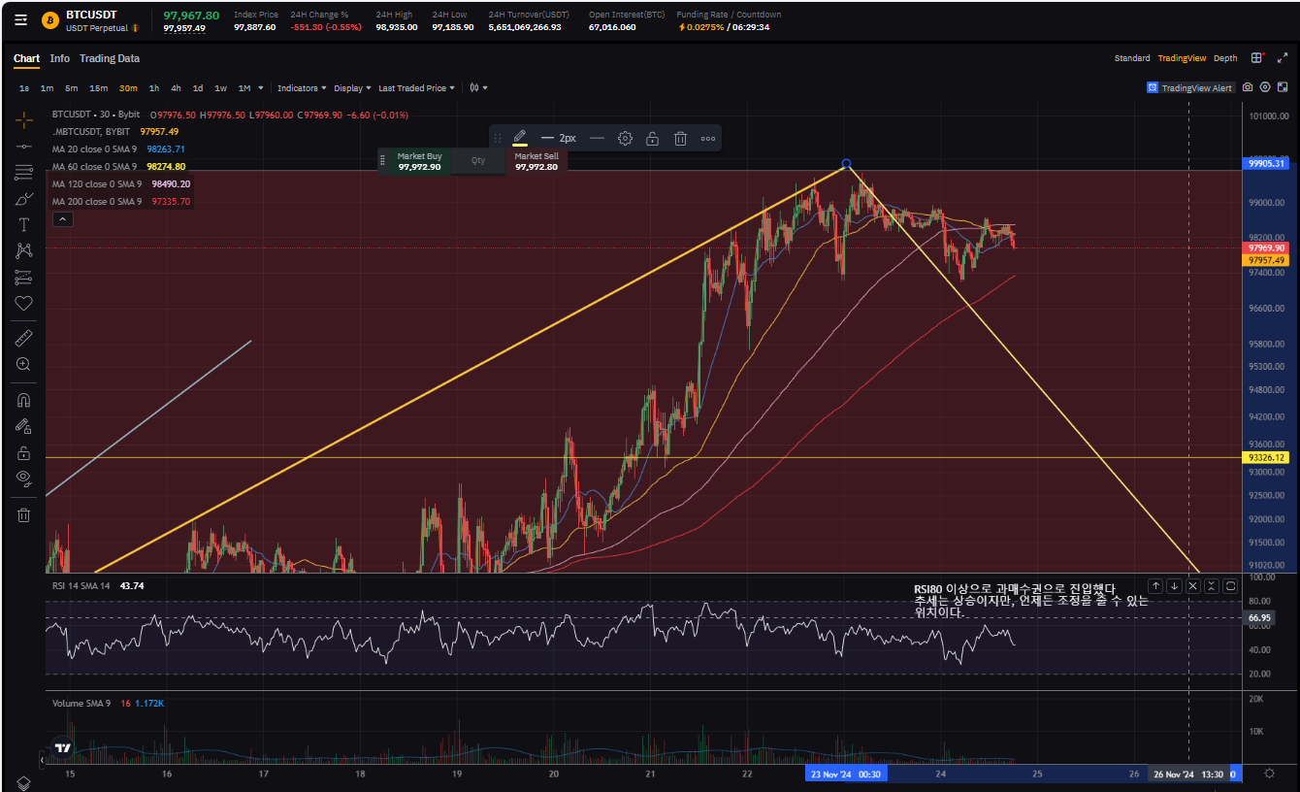Open the Indicators dropdown
This screenshot has height=792, width=1300.
[x=302, y=88]
